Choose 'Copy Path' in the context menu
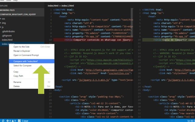 pos(32,76)
